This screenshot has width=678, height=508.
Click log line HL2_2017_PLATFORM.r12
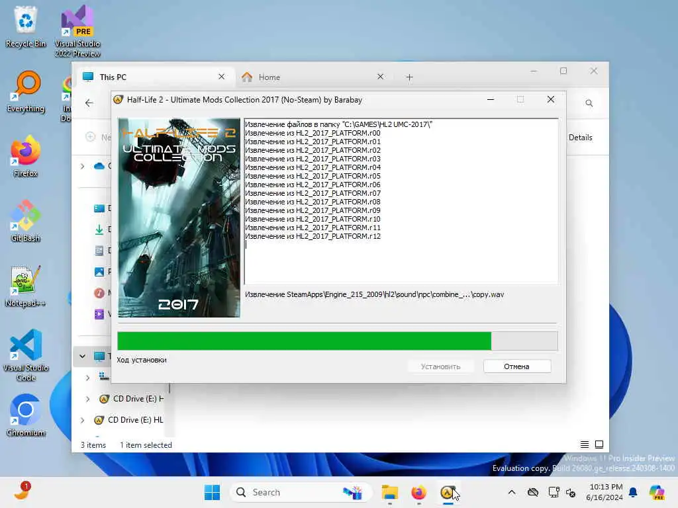[313, 236]
